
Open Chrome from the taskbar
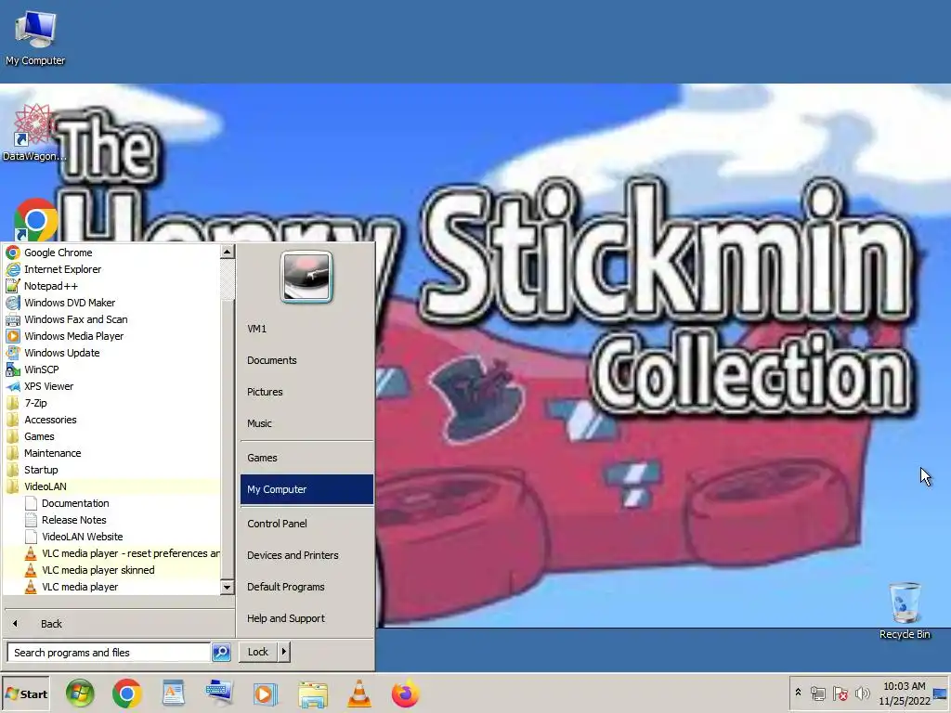(126, 694)
